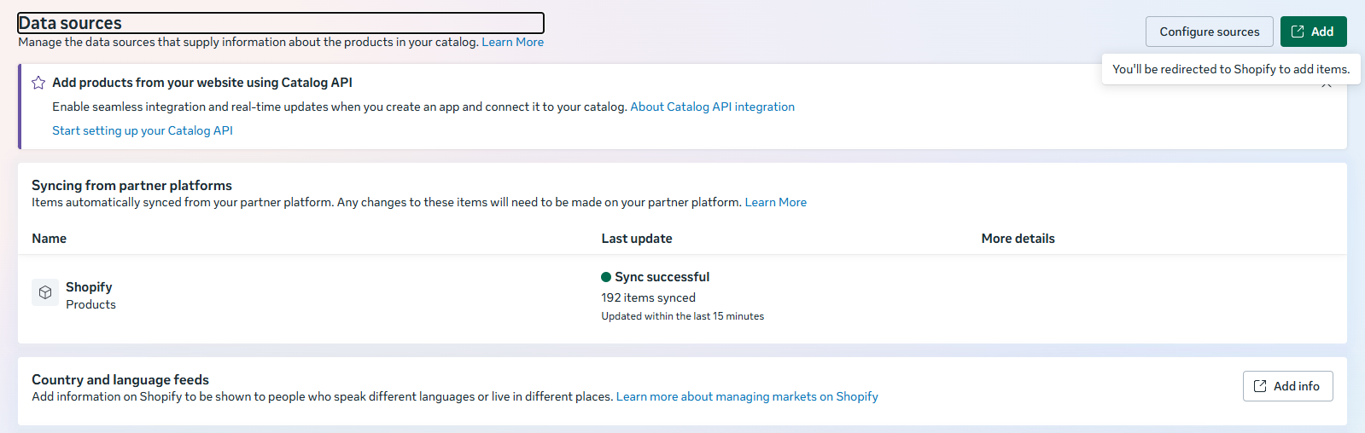Click the More details column header
The width and height of the screenshot is (1365, 433).
coord(1018,239)
